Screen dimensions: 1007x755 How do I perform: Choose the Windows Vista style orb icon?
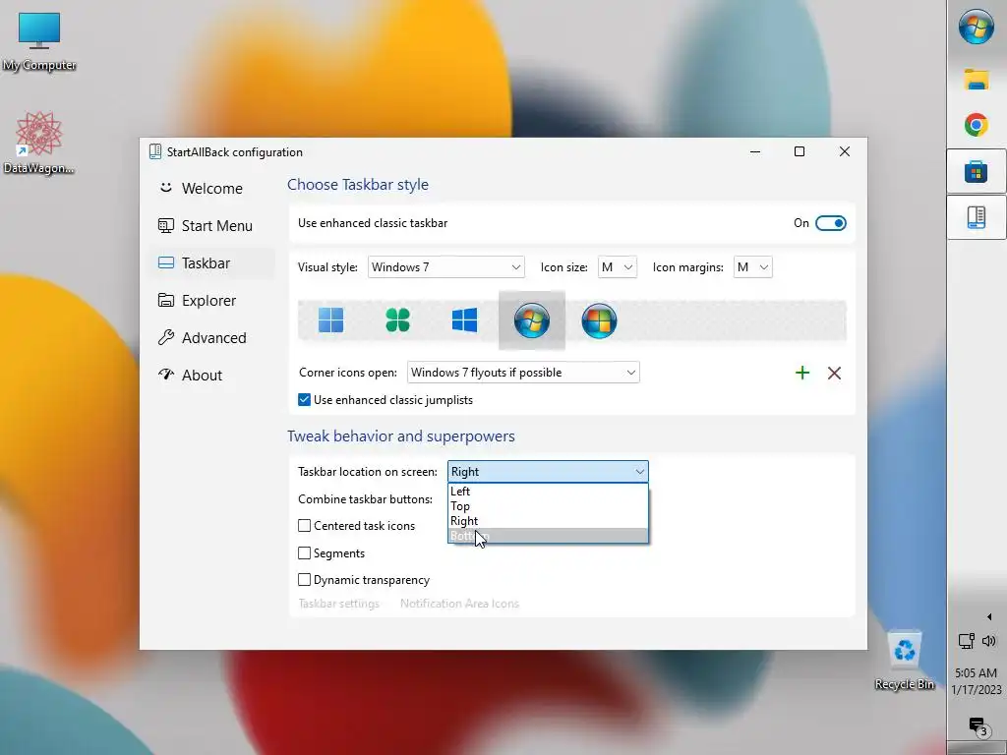click(x=599, y=319)
